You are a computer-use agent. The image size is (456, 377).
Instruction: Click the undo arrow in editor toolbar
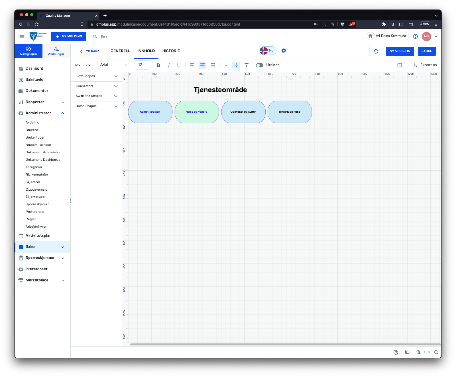point(78,65)
